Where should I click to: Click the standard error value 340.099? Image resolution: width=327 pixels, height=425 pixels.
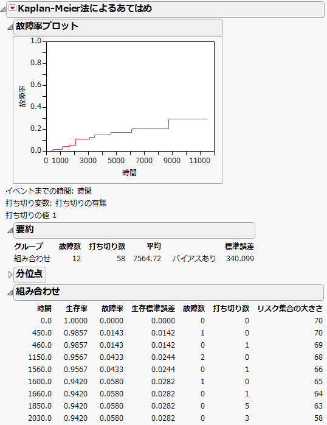[x=240, y=258]
